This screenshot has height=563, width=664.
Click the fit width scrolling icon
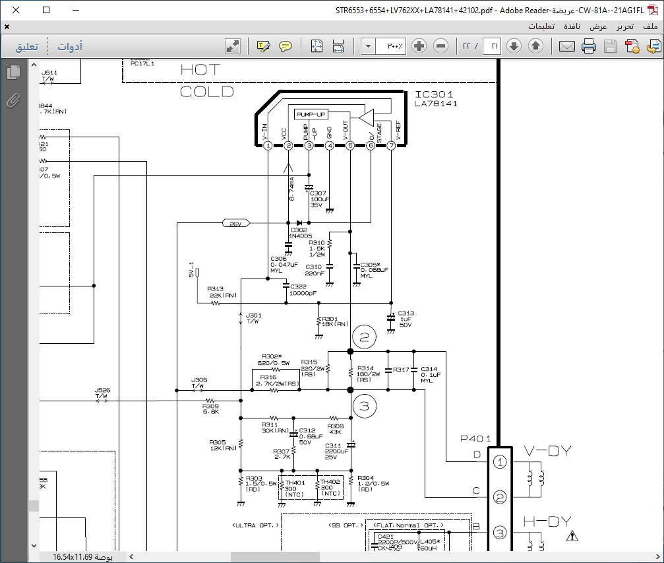tap(338, 46)
